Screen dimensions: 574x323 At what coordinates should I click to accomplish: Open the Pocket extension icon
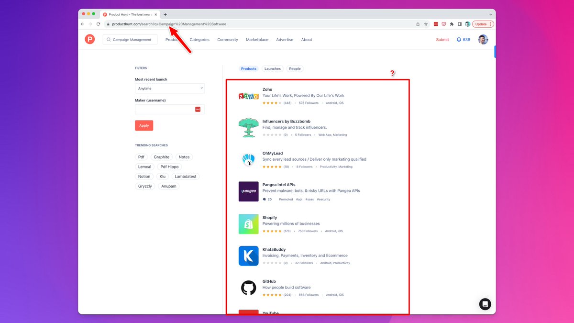click(x=443, y=24)
